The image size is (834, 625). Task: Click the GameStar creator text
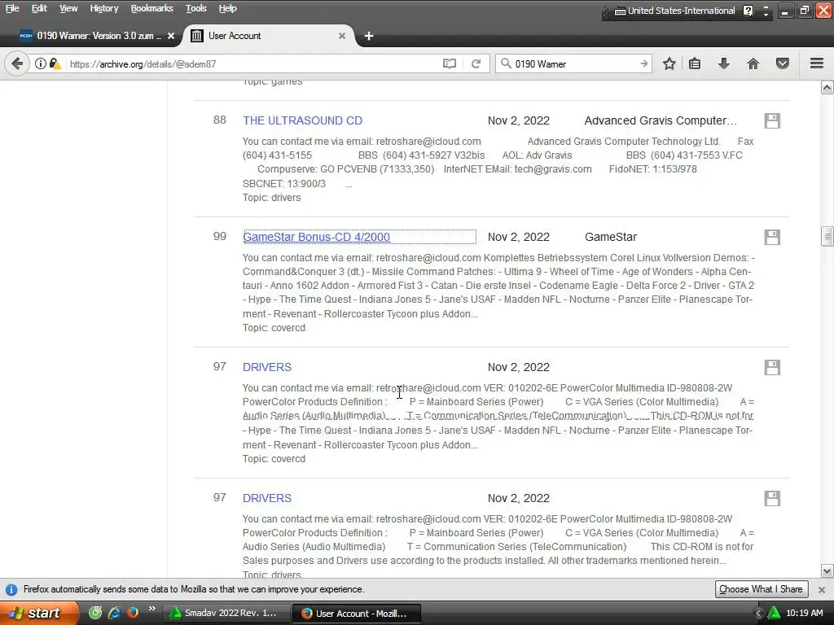tap(611, 237)
